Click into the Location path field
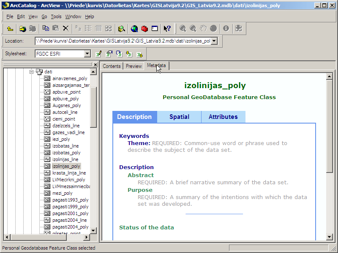Image resolution: width=338 pixels, height=253 pixels. coord(123,41)
